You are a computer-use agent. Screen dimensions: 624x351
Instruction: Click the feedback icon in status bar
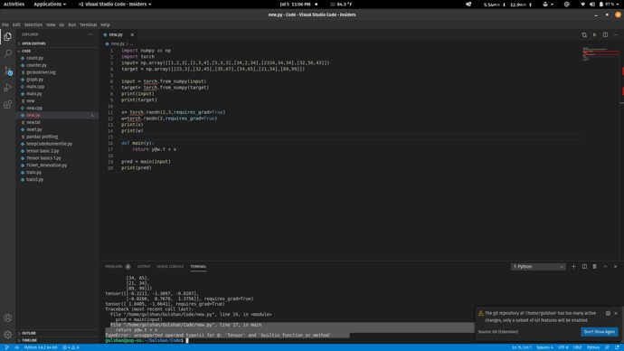pos(608,347)
